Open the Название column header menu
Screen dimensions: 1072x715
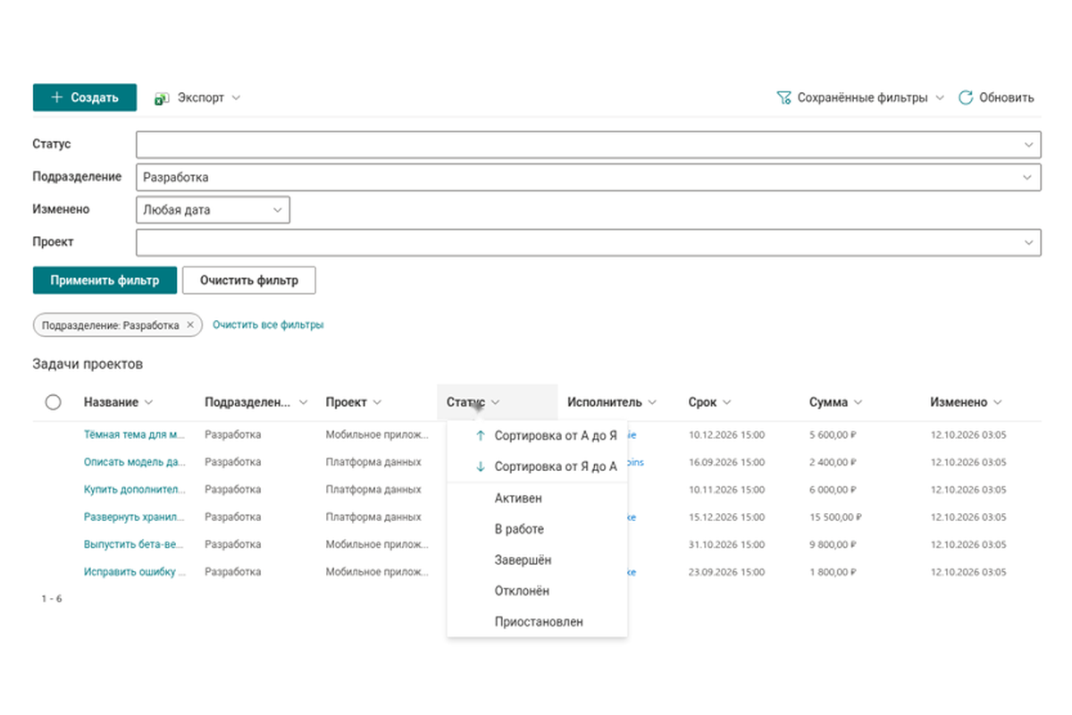coord(119,402)
